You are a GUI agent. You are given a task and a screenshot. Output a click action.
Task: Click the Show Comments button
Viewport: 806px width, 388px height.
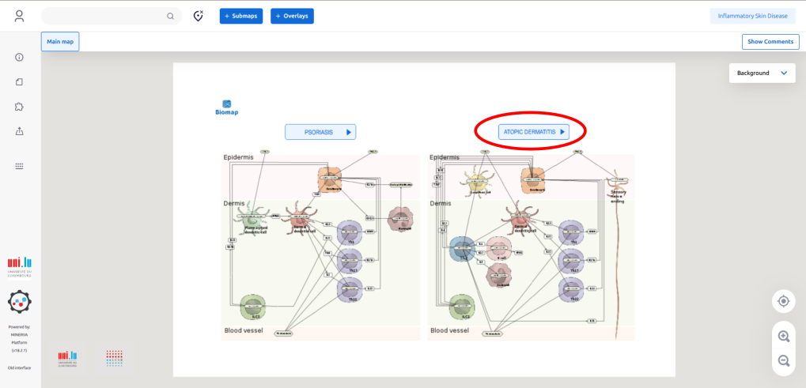click(x=770, y=42)
